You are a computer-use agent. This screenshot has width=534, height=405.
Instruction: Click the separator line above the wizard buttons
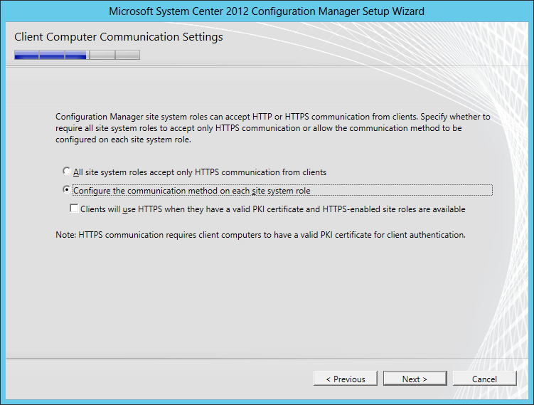[x=267, y=358]
